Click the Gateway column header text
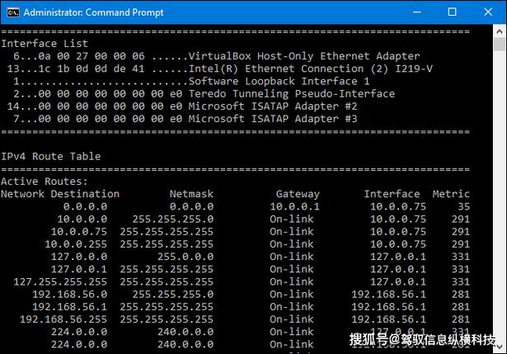Screen dimensions: 507x354 [x=298, y=194]
